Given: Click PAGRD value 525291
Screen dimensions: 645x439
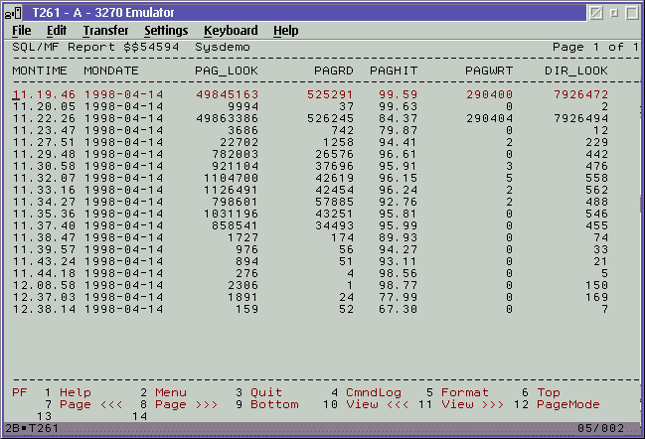Looking at the screenshot, I should click(330, 94).
